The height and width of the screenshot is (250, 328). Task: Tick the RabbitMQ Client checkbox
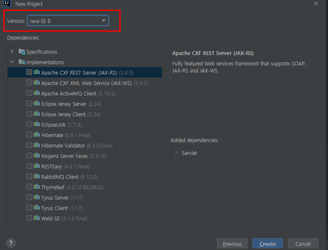29,177
